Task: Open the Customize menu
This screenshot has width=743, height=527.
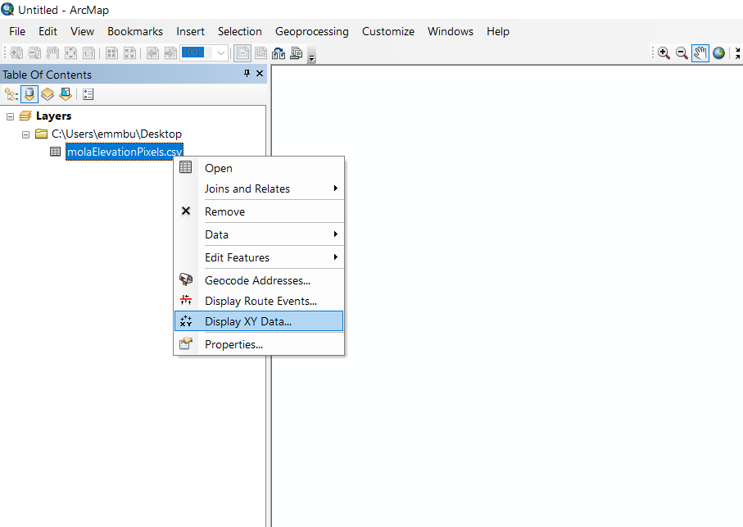Action: (388, 31)
